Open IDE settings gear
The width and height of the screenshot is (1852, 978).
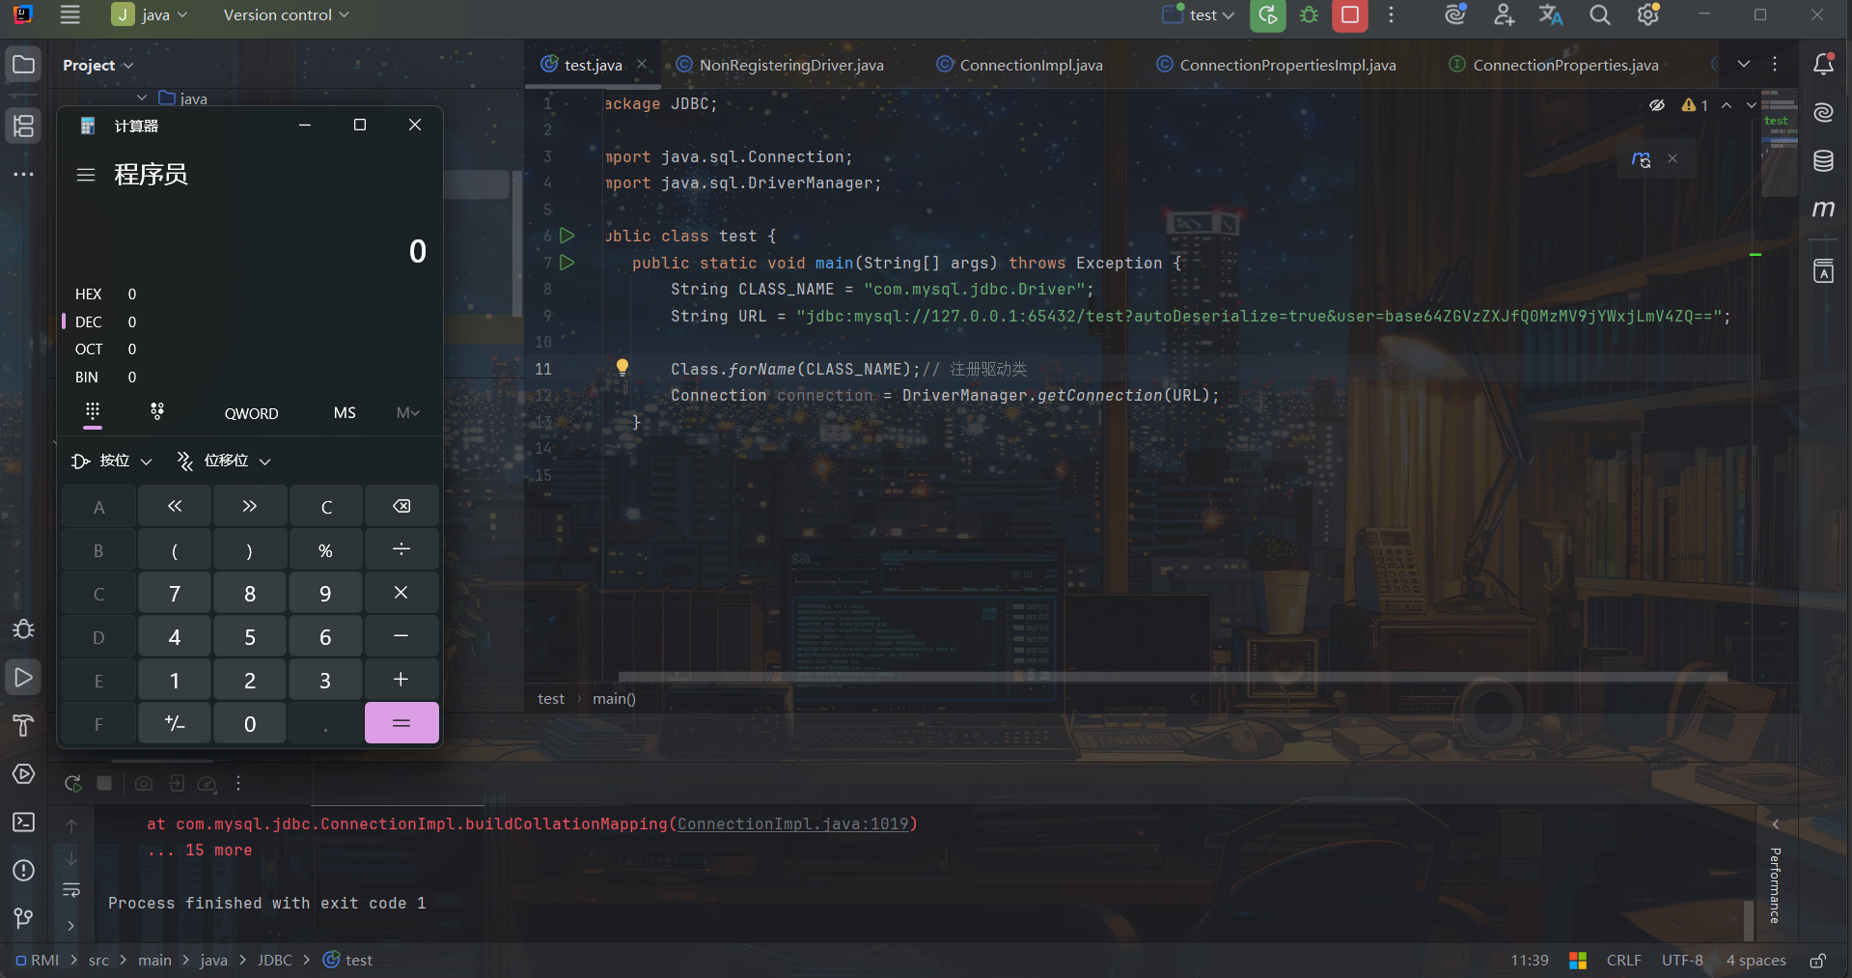point(1647,15)
